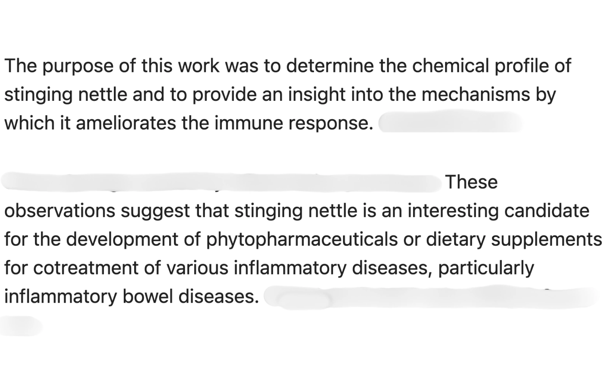The width and height of the screenshot is (608, 384).
Task: Click the word "ameliorates"
Action: tap(126, 123)
